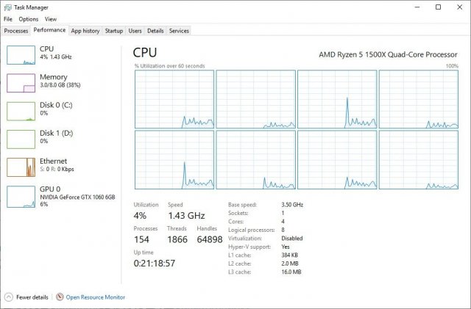Click the Fewer details button text
Image resolution: width=471 pixels, height=309 pixels.
pos(32,297)
